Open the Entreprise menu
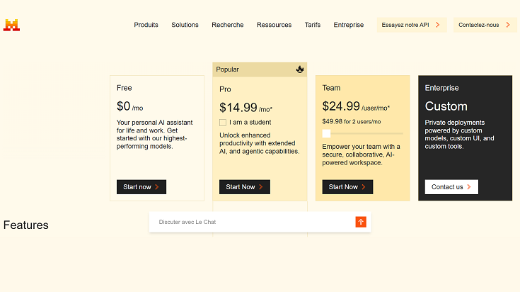520x292 pixels. [349, 25]
